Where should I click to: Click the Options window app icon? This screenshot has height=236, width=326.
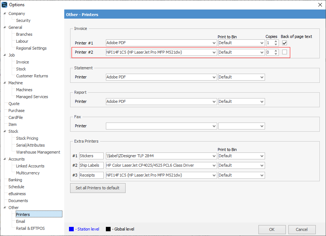[4, 5]
